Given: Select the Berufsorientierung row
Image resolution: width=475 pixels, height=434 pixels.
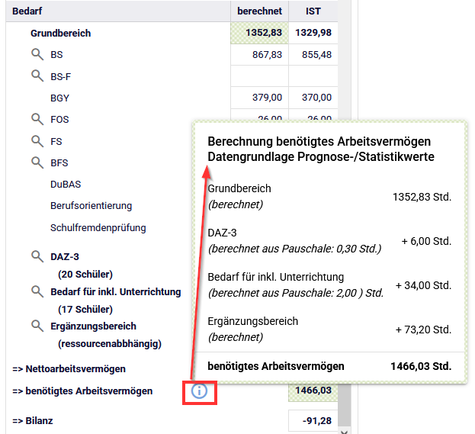Looking at the screenshot, I should 91,206.
